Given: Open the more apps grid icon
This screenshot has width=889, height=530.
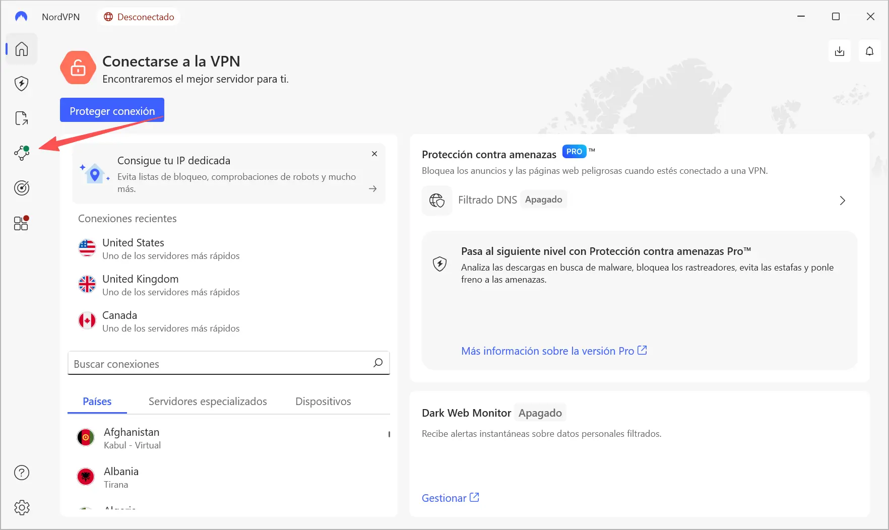Looking at the screenshot, I should [22, 223].
